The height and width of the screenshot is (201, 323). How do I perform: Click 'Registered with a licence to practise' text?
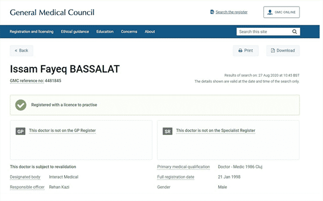click(64, 105)
